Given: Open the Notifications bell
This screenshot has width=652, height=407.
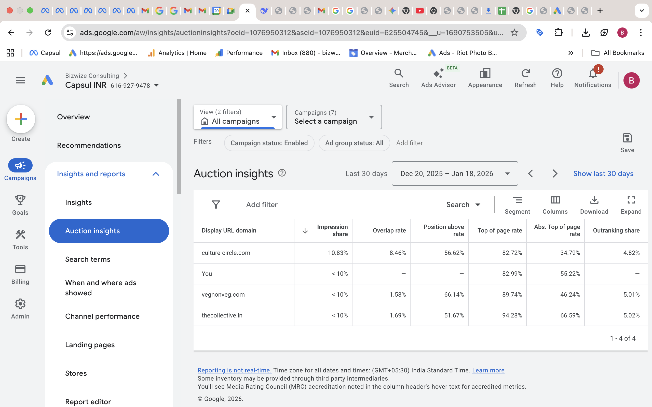Looking at the screenshot, I should click(592, 78).
